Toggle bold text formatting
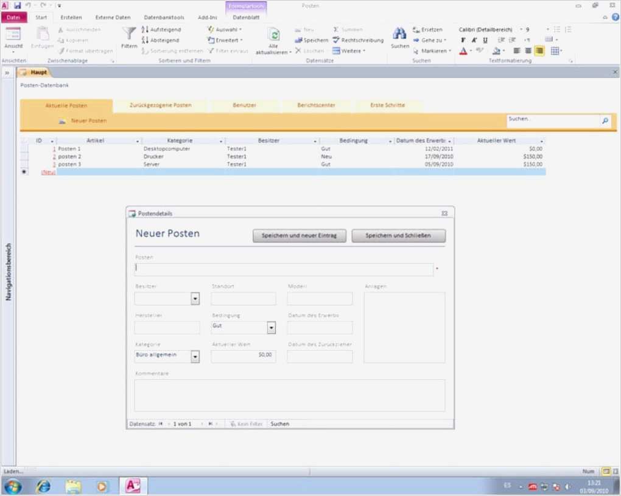The height and width of the screenshot is (496, 621). click(463, 40)
